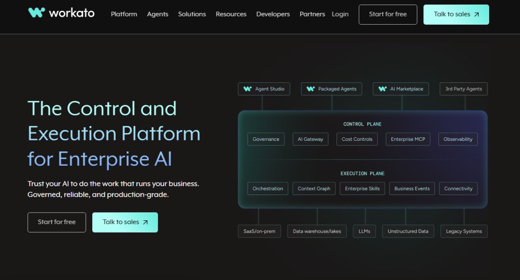Open the Platform menu
The width and height of the screenshot is (520, 280).
click(x=124, y=14)
